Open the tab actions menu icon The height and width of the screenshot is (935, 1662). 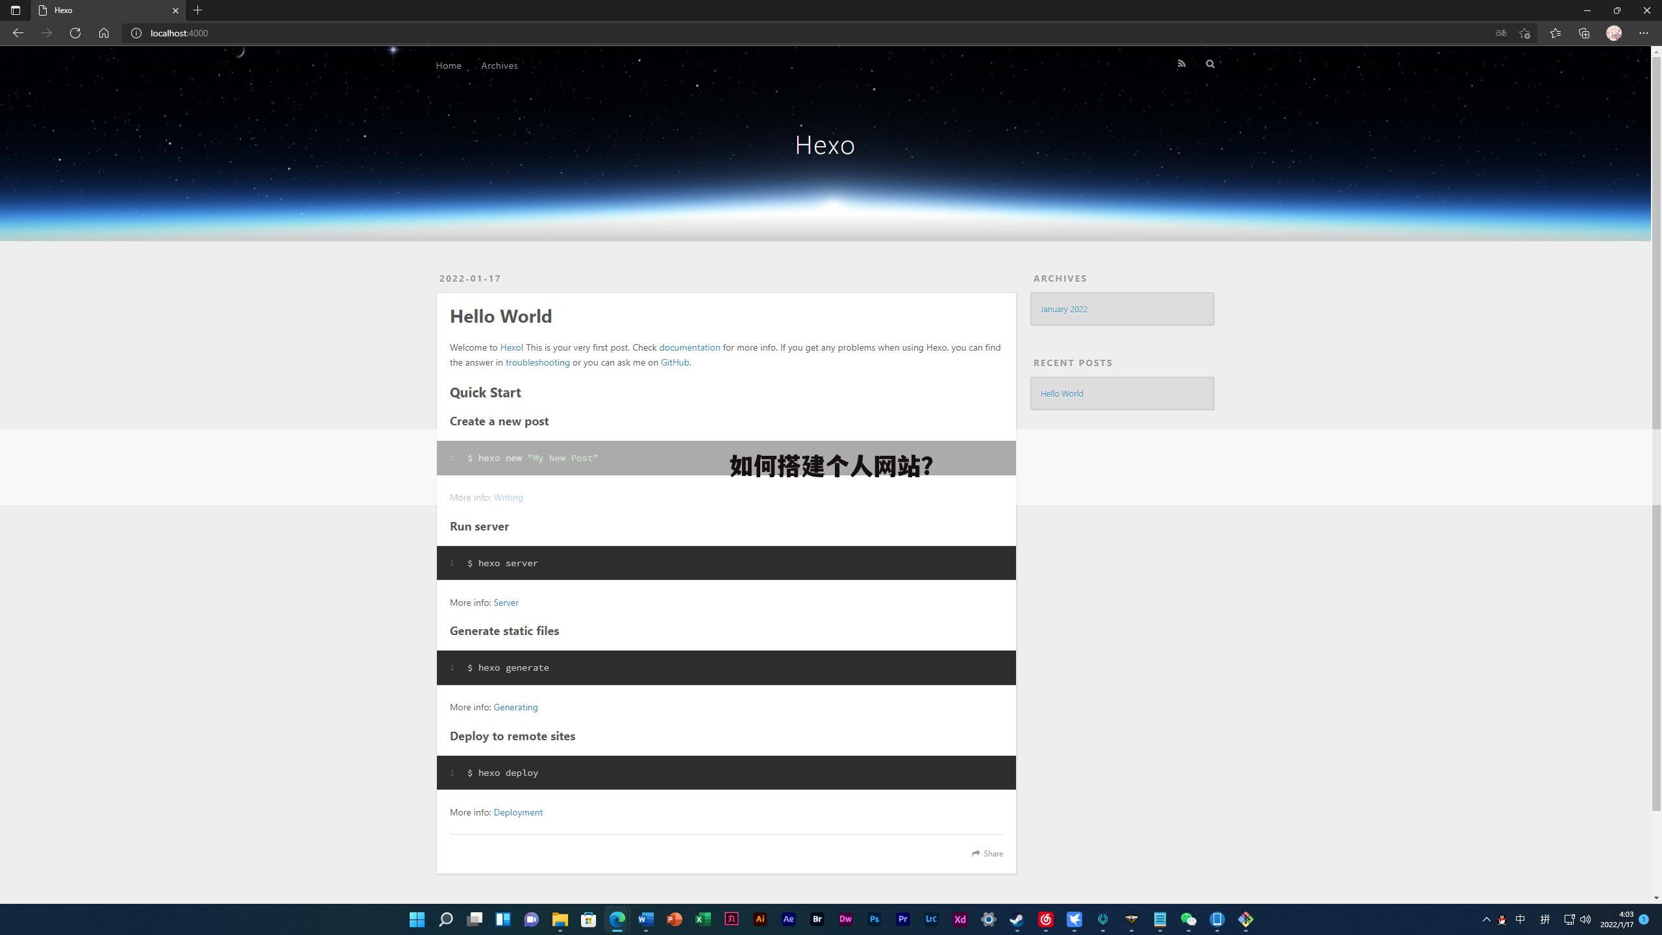coord(16,10)
